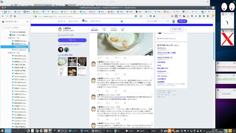Open the xlogo taskbar entry
Image resolution: width=236 pixels, height=133 pixels.
point(152,131)
